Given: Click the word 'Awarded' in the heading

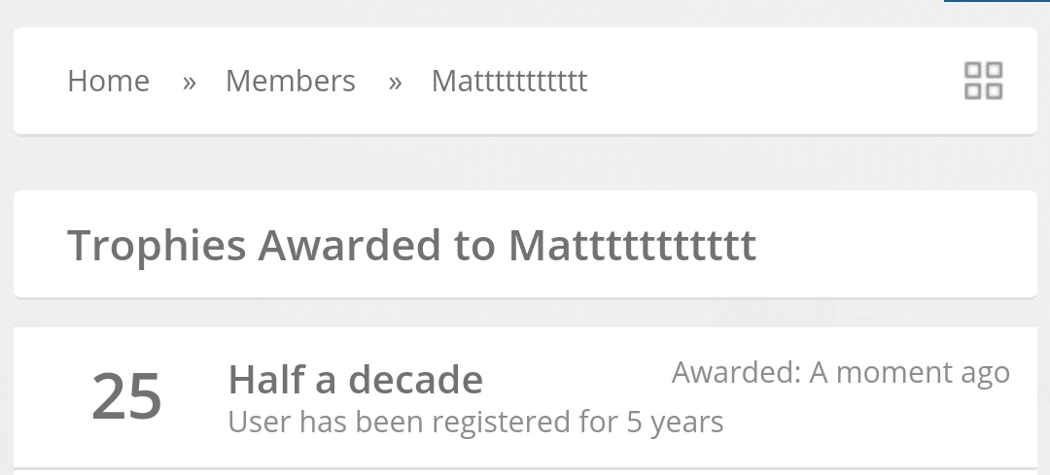Looking at the screenshot, I should [x=350, y=245].
